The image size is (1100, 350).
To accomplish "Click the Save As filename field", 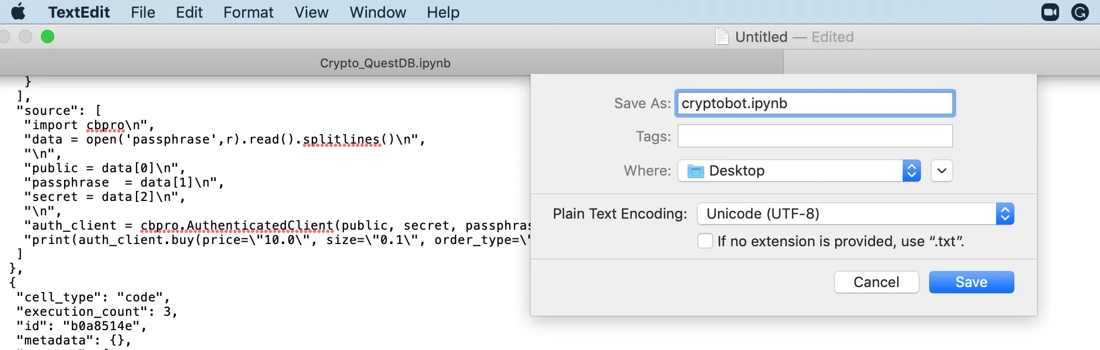I will coord(815,103).
